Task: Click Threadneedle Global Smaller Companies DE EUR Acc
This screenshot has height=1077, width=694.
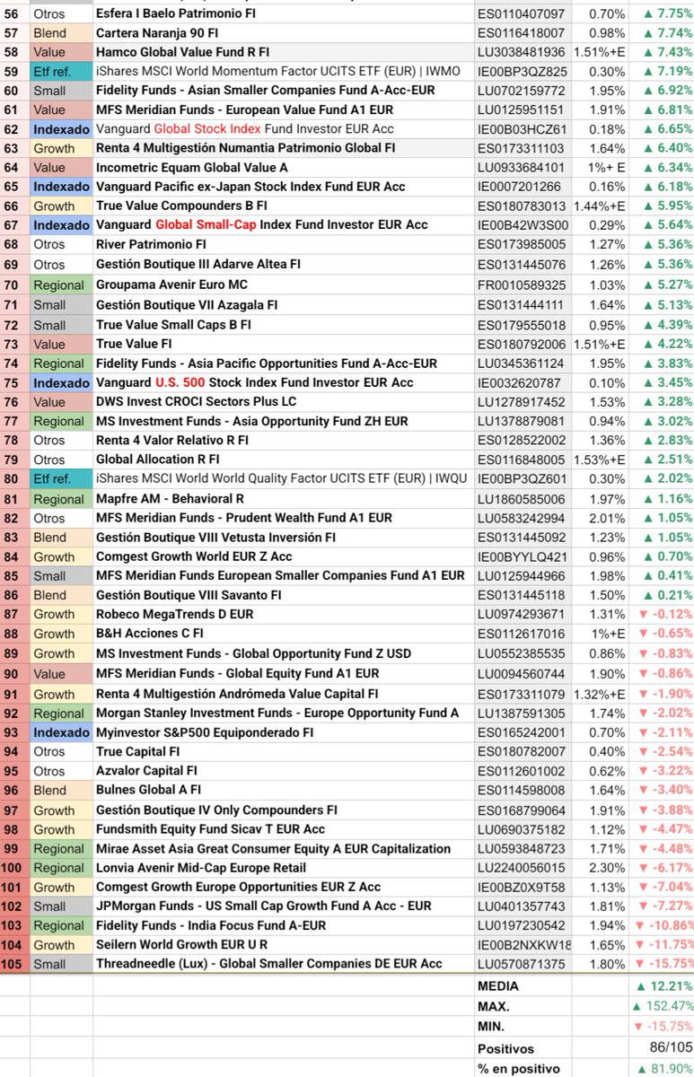Action: pos(269,964)
